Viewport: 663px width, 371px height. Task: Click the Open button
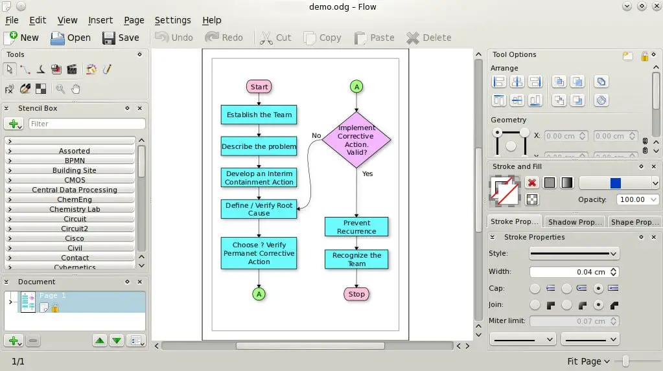click(71, 38)
